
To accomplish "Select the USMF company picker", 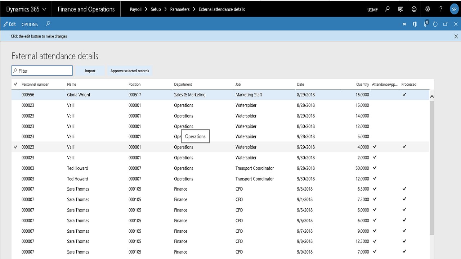I will (372, 10).
